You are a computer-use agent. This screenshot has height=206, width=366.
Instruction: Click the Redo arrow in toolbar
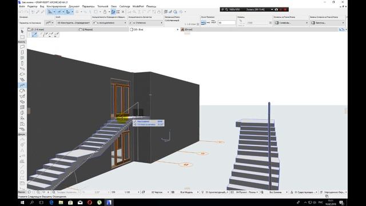click(x=26, y=12)
